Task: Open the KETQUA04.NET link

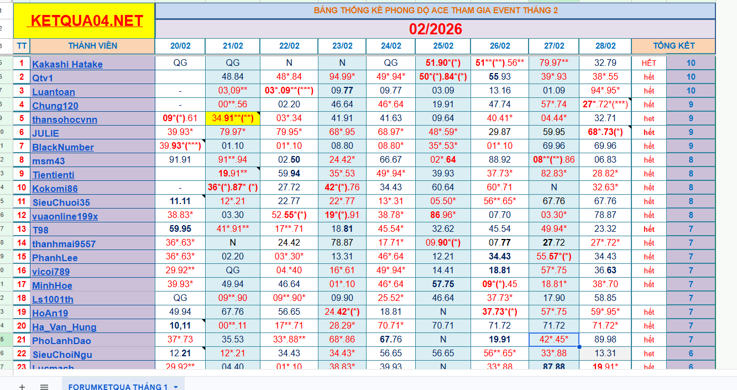Action: click(87, 21)
